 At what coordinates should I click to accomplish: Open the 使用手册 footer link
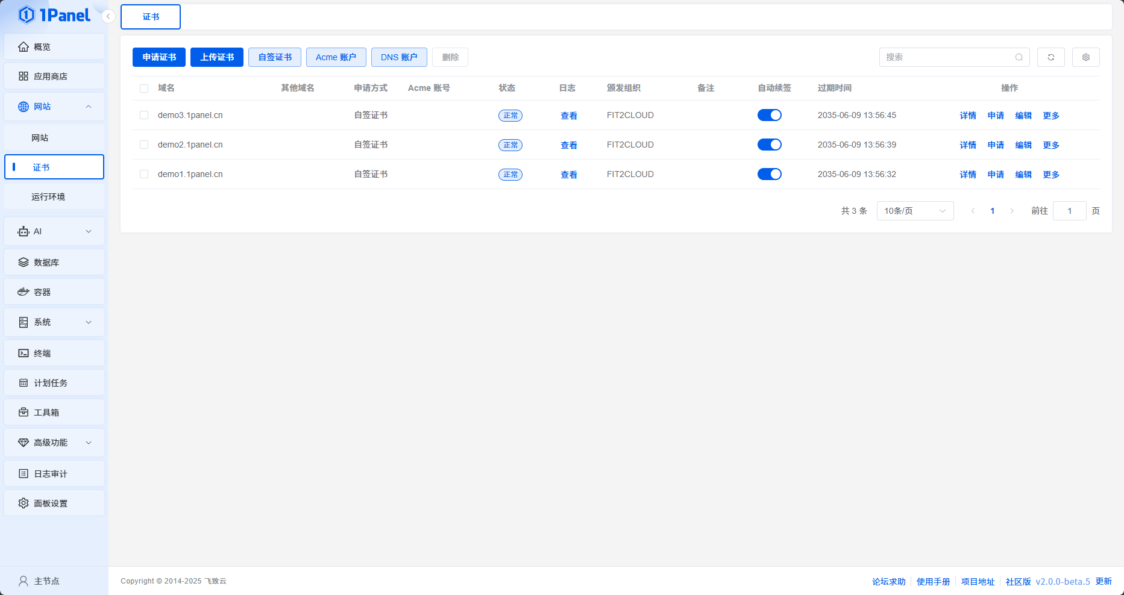click(933, 582)
